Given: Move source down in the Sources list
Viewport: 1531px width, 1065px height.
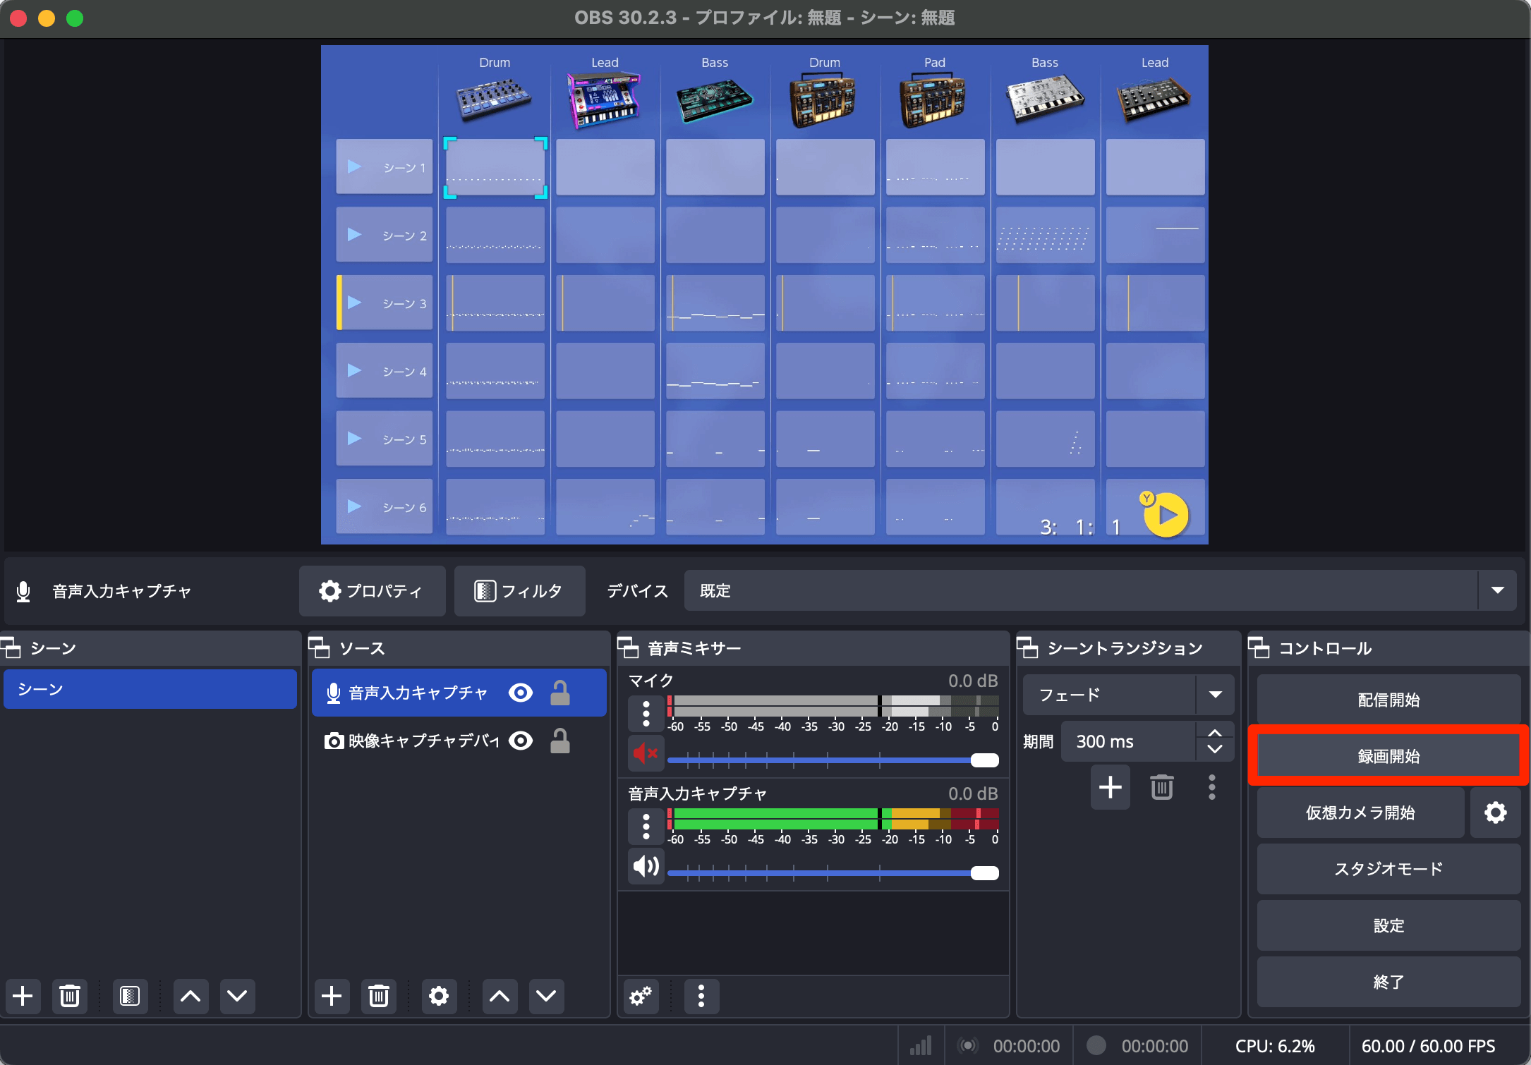Looking at the screenshot, I should (546, 996).
